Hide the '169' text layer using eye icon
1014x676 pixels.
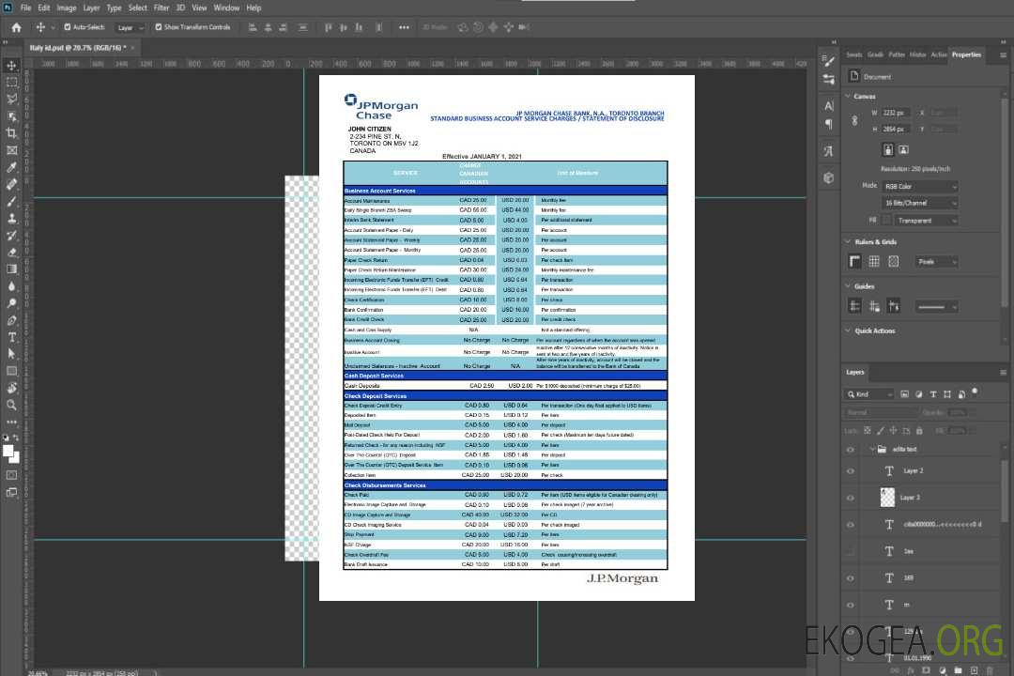pos(851,578)
